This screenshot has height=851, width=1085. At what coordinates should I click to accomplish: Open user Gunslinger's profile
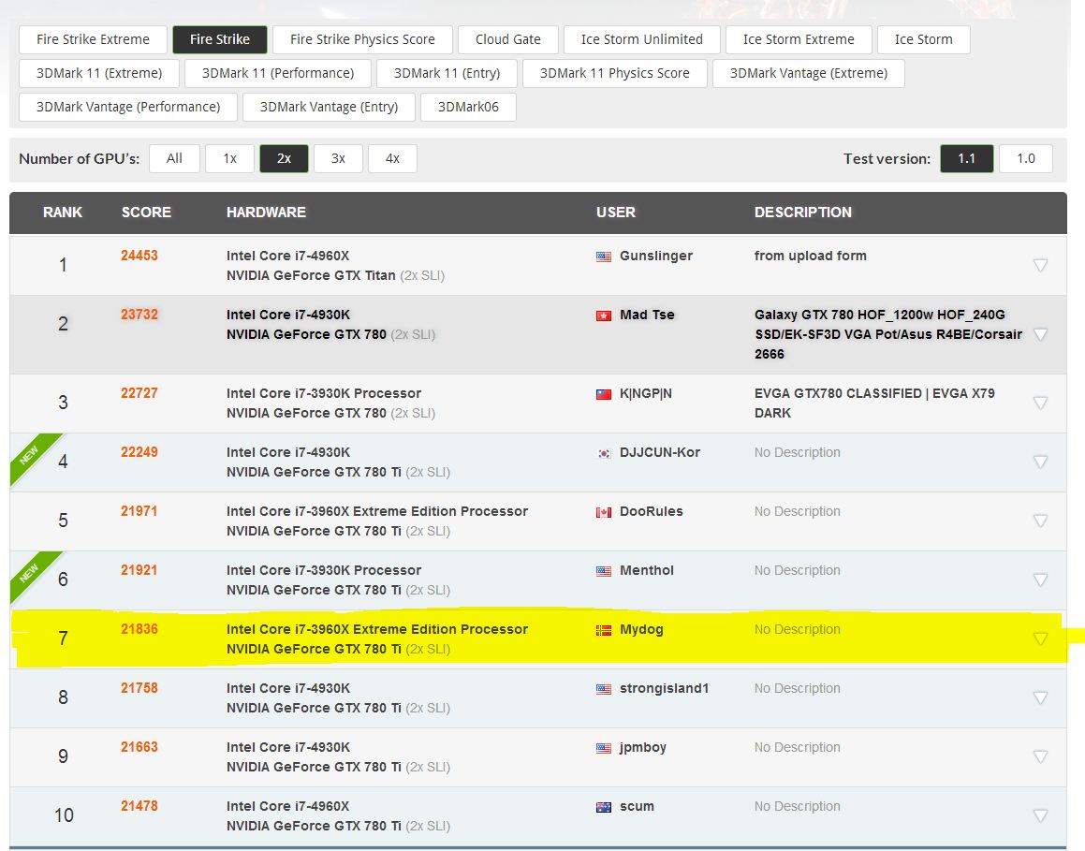click(656, 256)
